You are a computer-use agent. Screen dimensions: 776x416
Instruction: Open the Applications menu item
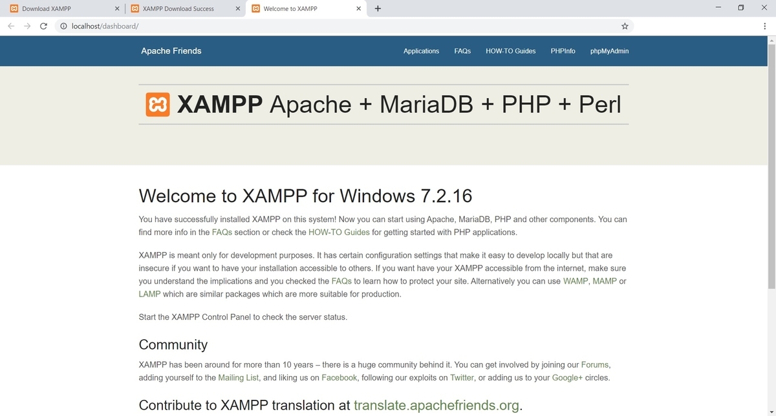(421, 51)
